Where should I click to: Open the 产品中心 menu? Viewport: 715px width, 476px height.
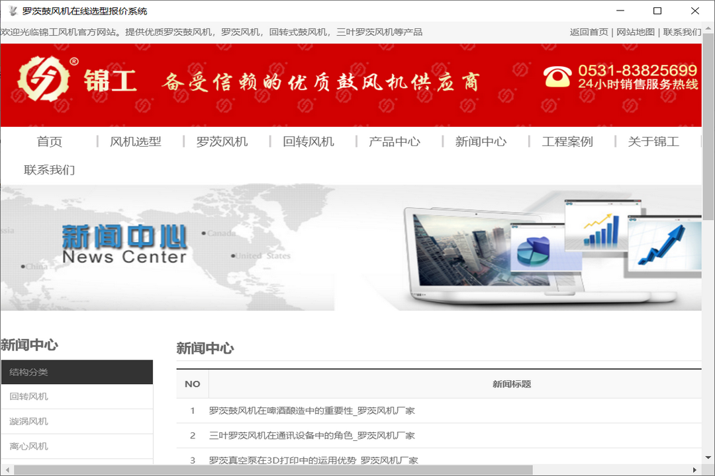[x=393, y=141]
